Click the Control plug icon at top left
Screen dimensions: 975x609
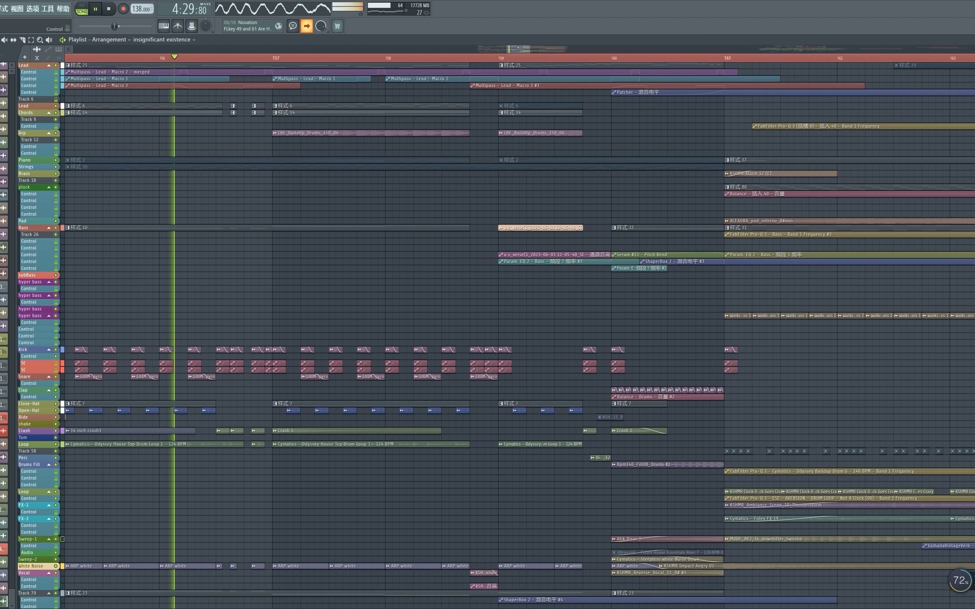[x=67, y=29]
